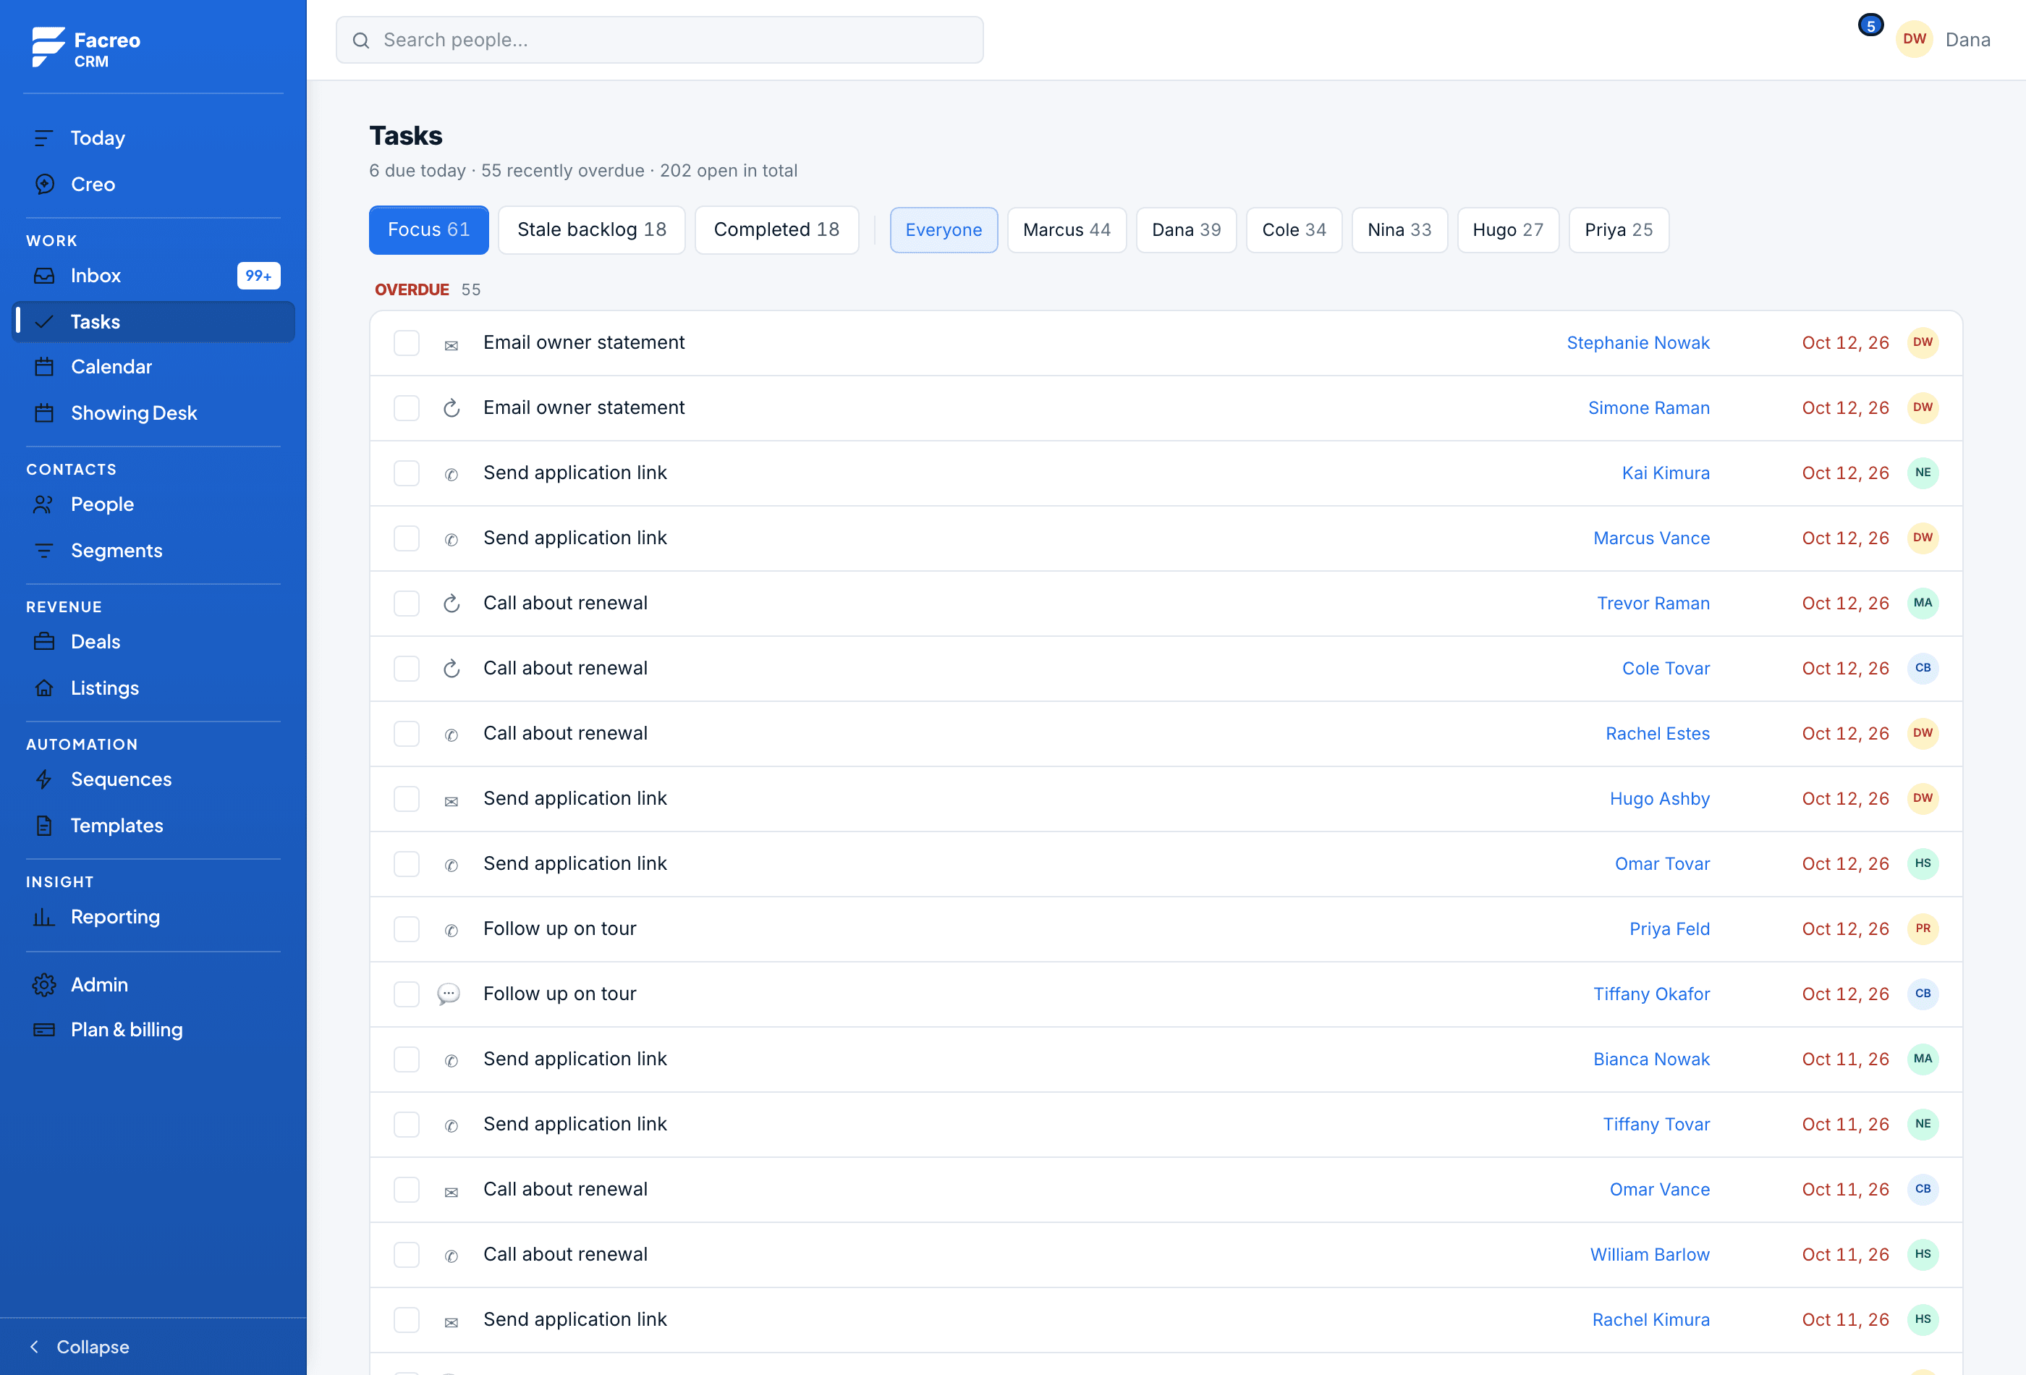2026x1375 pixels.
Task: Click the People contacts icon
Action: 43,505
